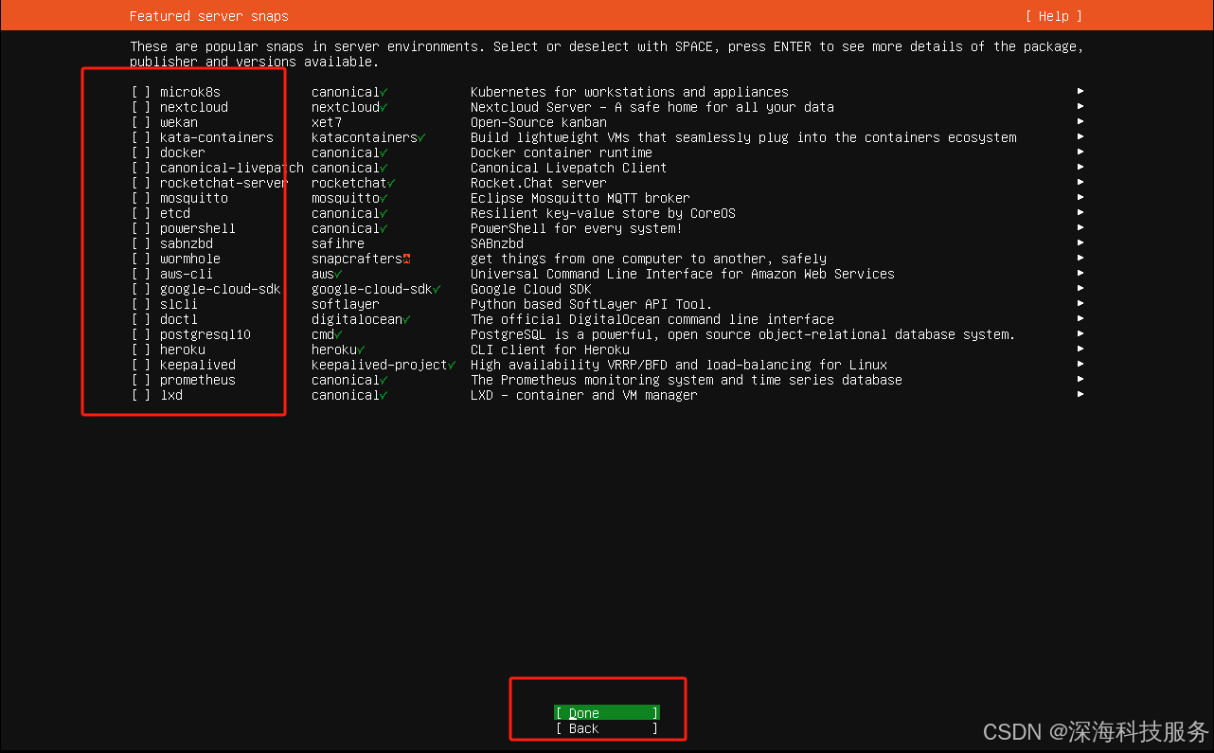Expand the Open-Source kanban row arrow
Image resolution: width=1214 pixels, height=753 pixels.
click(1080, 122)
